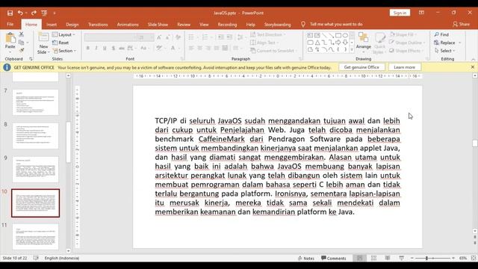The height and width of the screenshot is (269, 478).
Task: Switch to the Insert tab
Action: coord(52,25)
